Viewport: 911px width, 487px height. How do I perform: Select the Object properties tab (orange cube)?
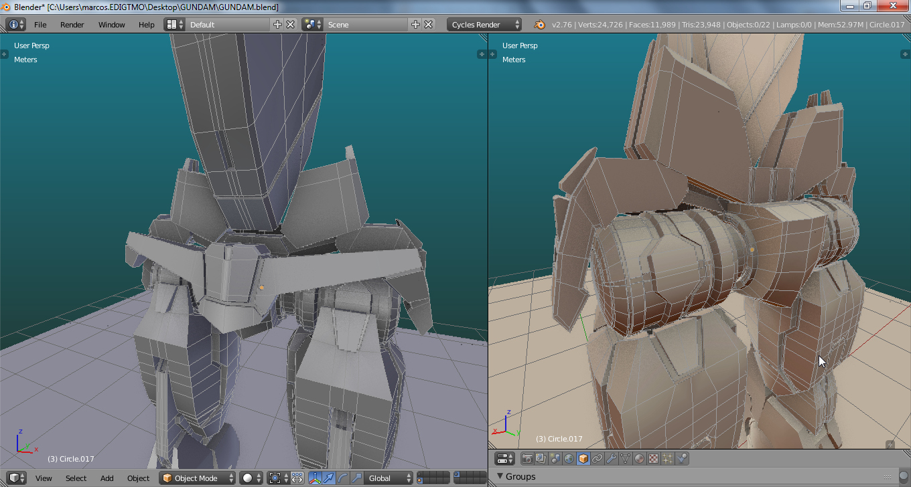click(583, 459)
